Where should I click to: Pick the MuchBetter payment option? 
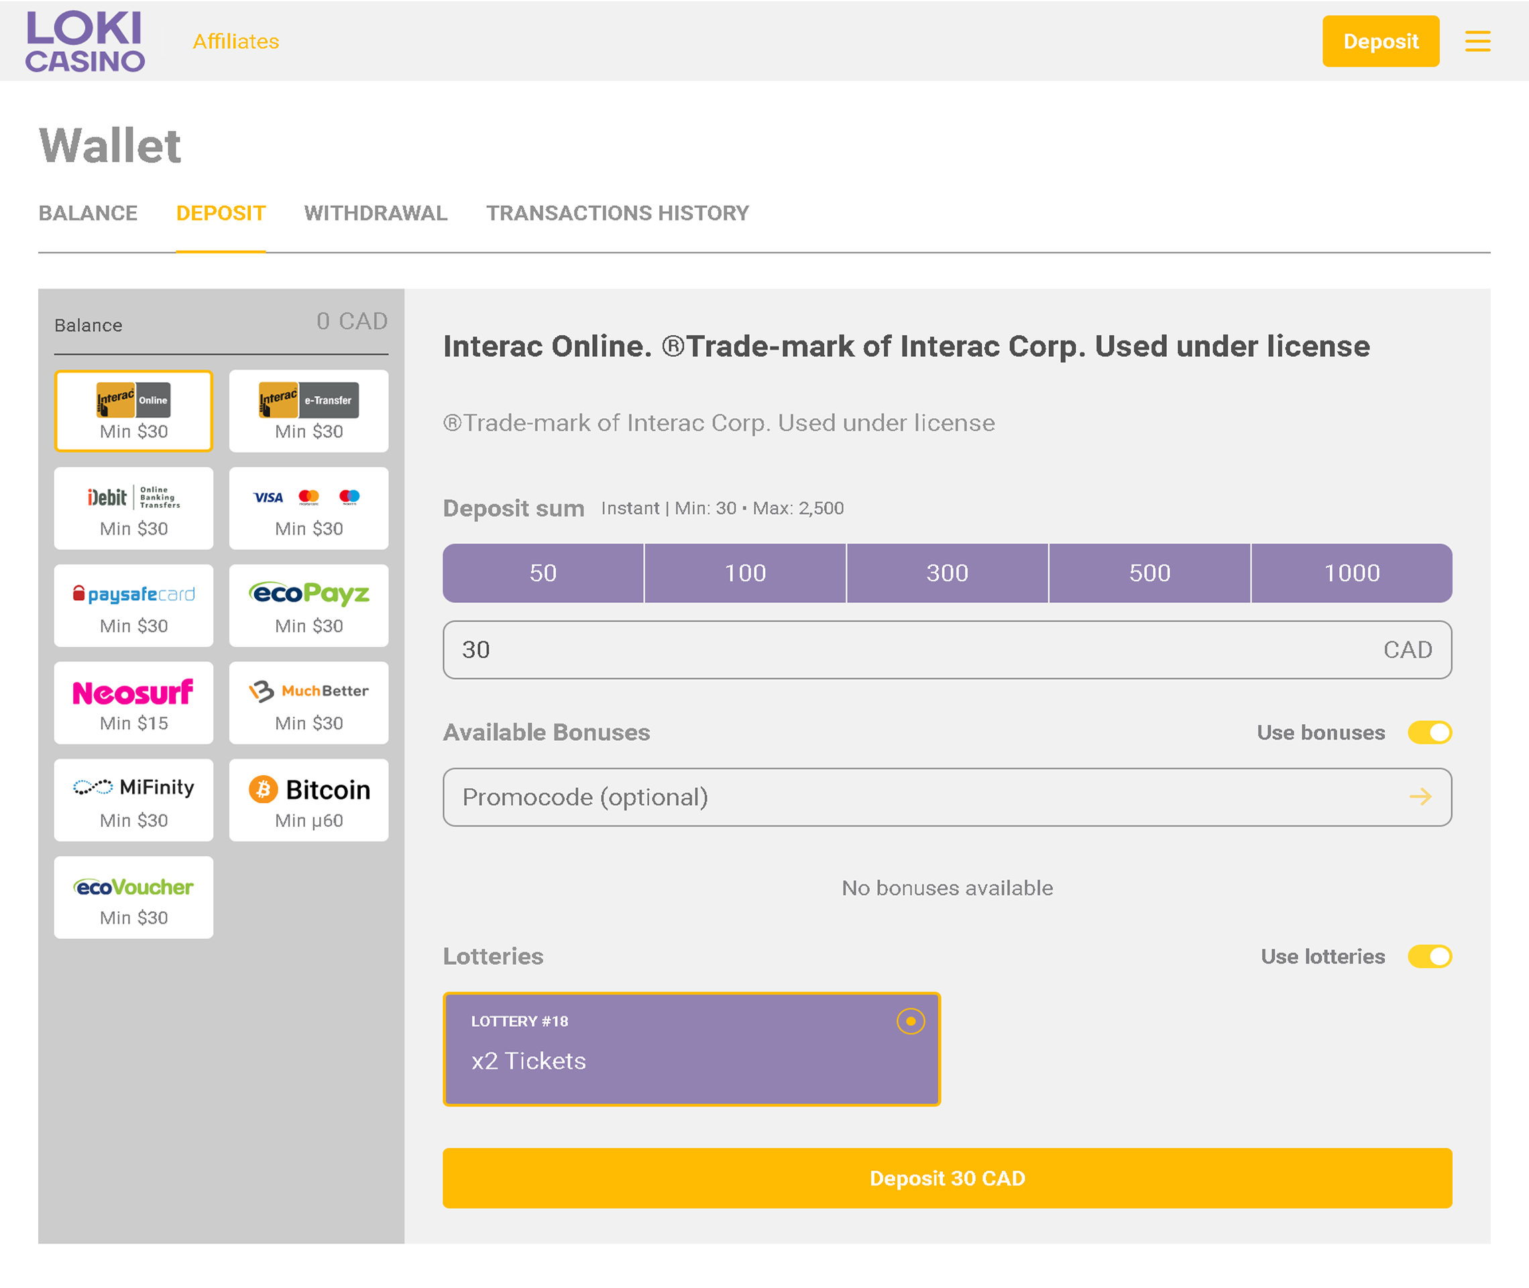point(309,703)
